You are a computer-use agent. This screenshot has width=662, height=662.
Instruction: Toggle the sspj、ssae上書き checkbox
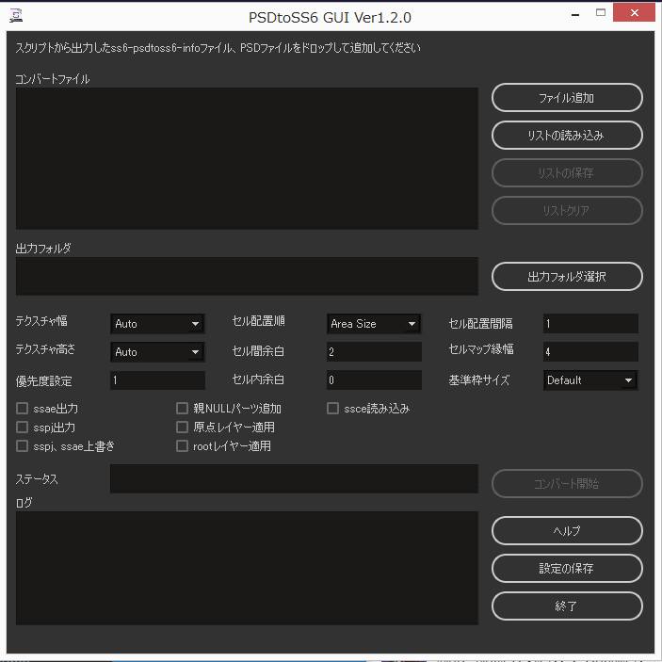22,445
